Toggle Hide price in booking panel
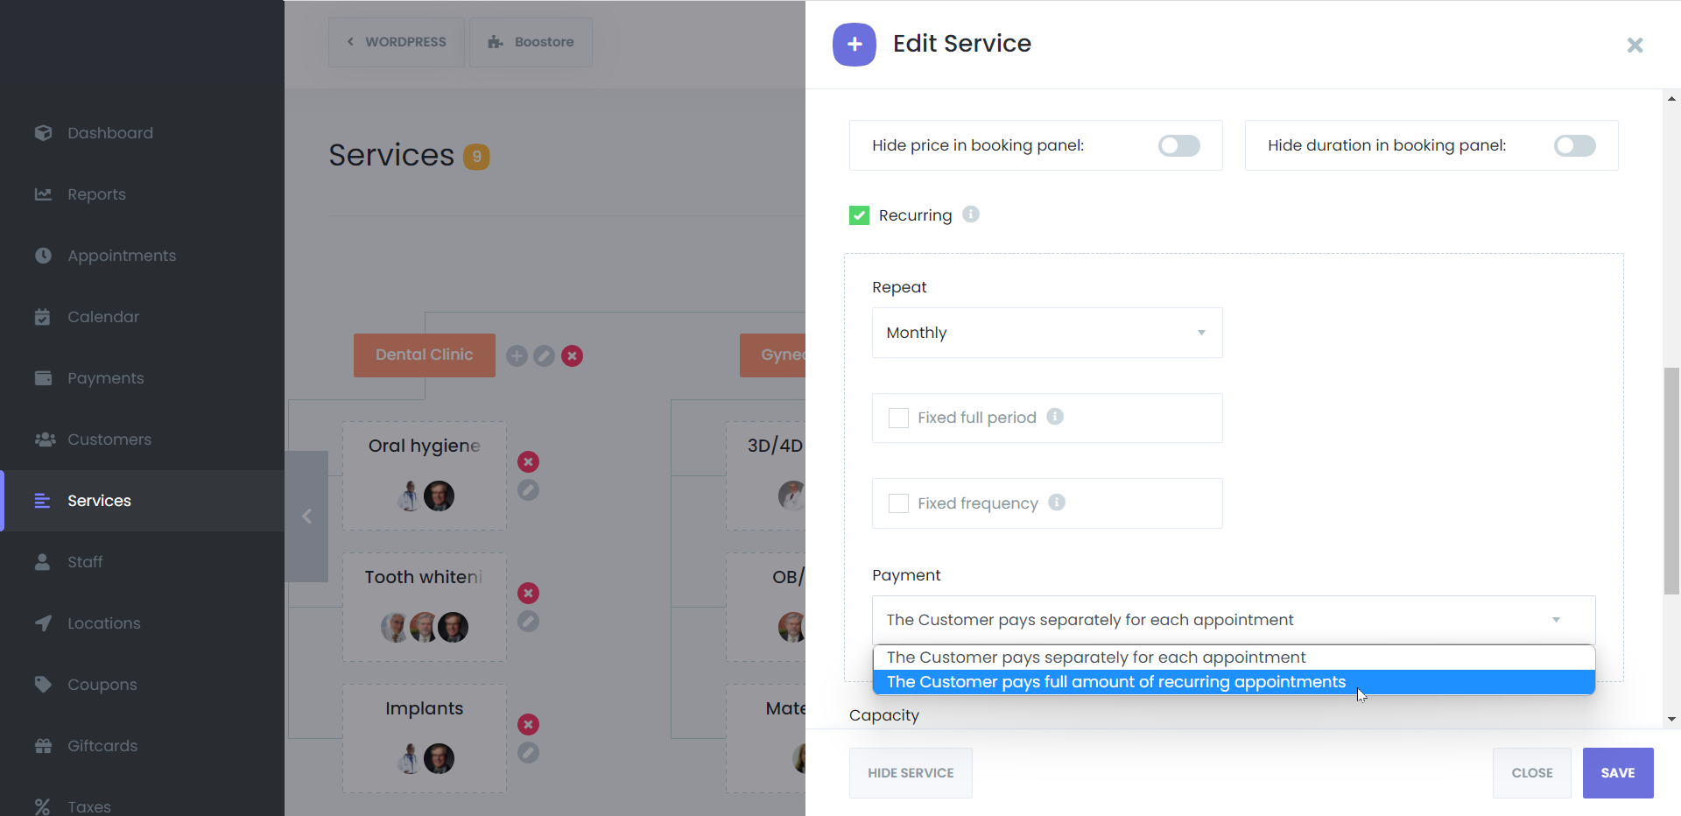The image size is (1681, 816). (1178, 145)
